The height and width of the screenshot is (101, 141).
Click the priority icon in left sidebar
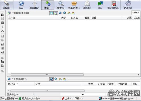[x=2, y=15]
